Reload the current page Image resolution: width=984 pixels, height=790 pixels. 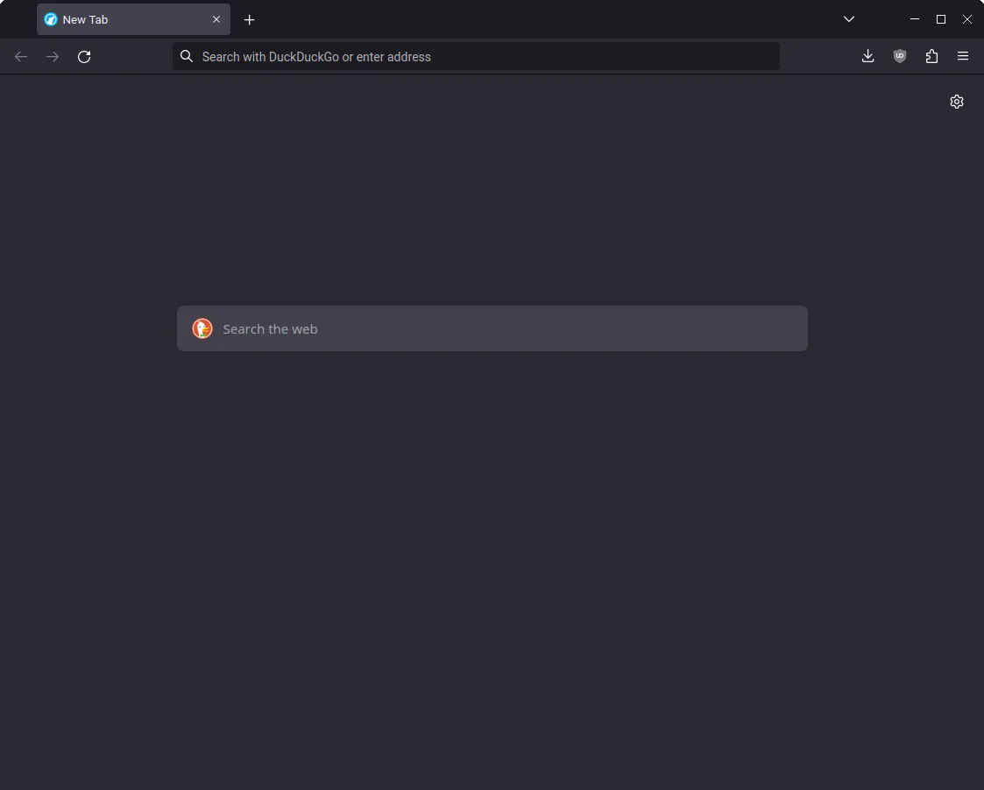click(84, 56)
